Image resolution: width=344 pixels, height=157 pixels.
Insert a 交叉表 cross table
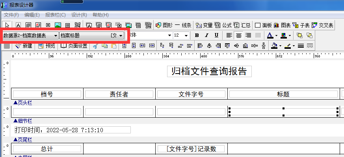[322, 26]
